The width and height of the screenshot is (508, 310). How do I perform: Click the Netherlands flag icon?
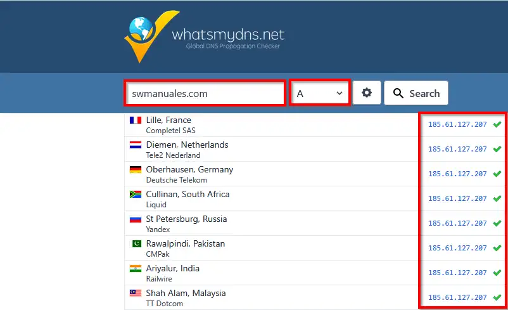136,145
